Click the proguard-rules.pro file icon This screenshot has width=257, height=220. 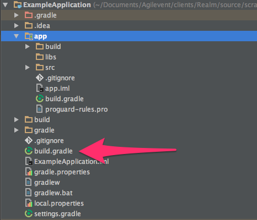click(x=39, y=109)
